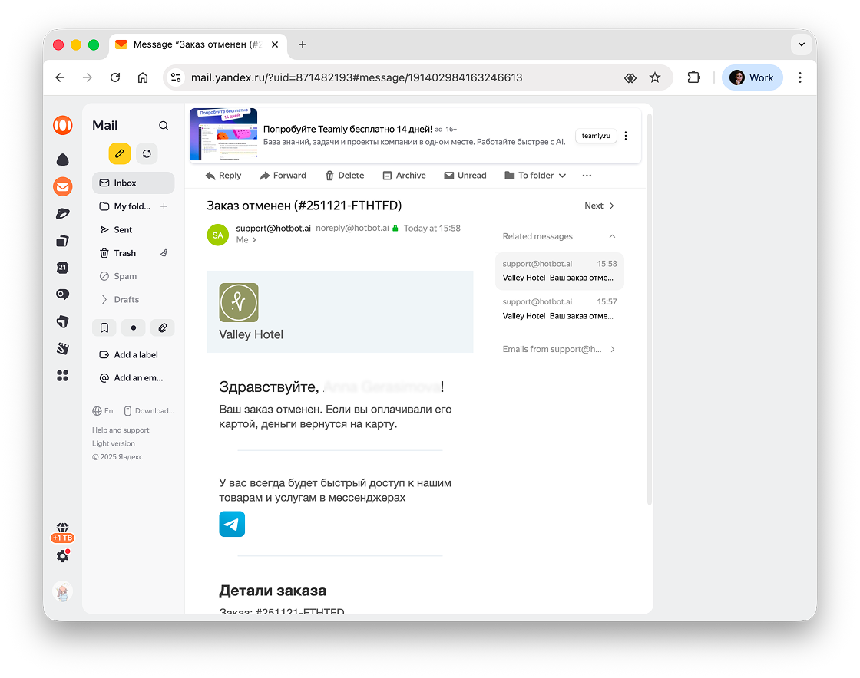Empty Trash using the broom icon
The height and width of the screenshot is (678, 860).
[x=164, y=253]
